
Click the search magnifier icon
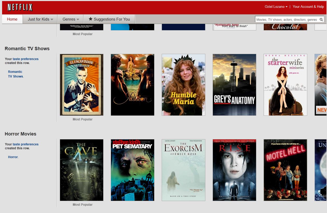321,20
